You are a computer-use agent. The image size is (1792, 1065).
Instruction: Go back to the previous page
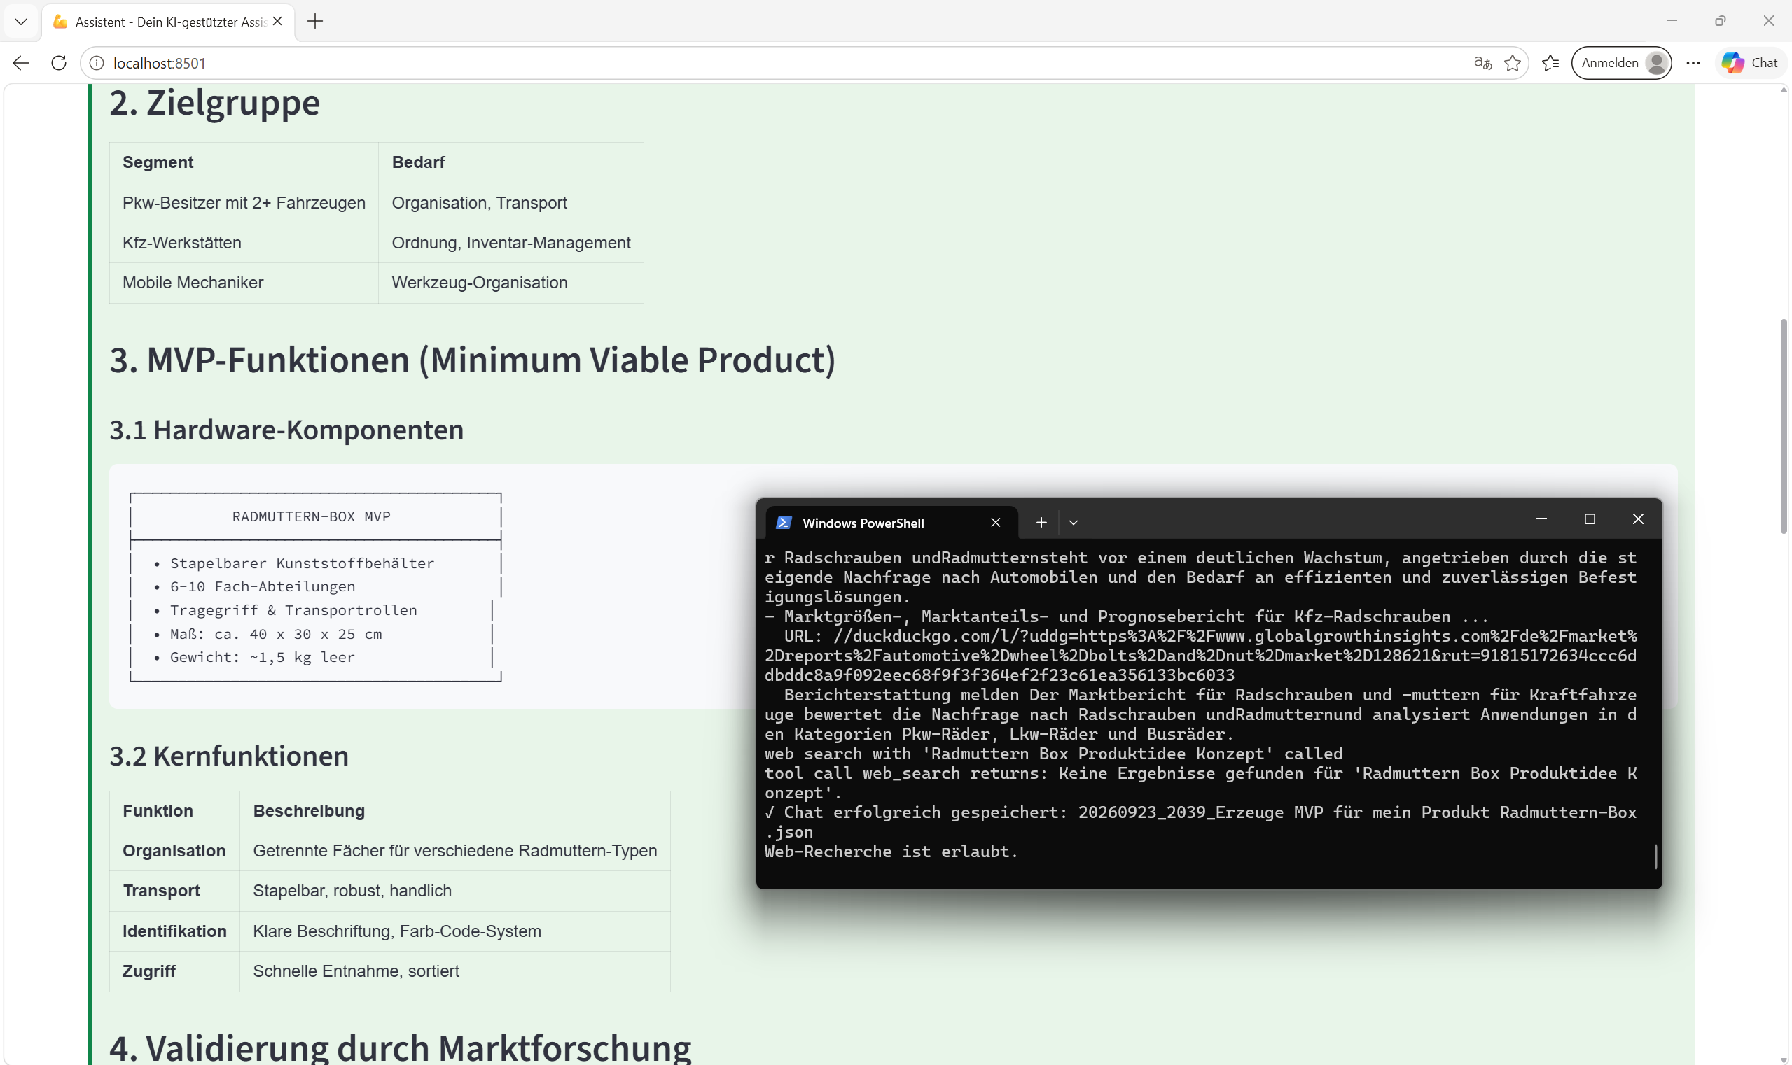21,63
